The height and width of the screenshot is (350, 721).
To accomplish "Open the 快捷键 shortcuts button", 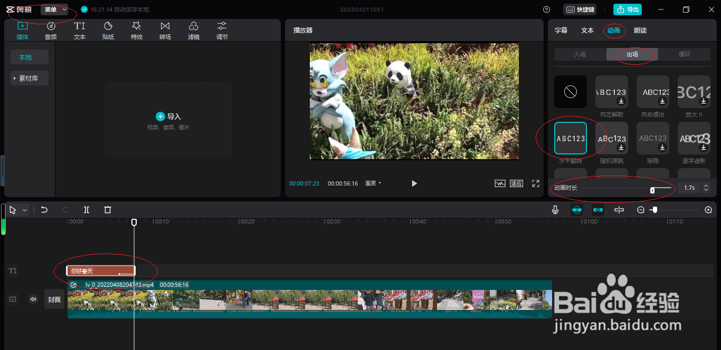I will pos(580,9).
